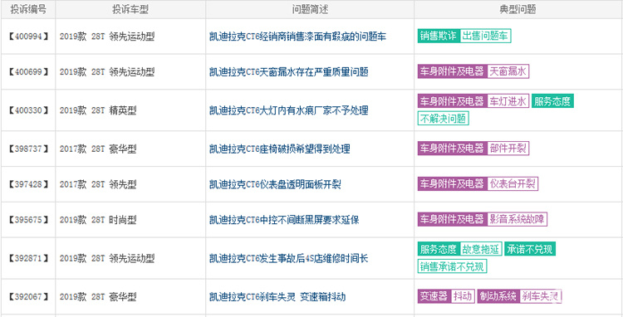Open complaint link 座椅破损希望得到处理
The image size is (623, 317).
280,149
